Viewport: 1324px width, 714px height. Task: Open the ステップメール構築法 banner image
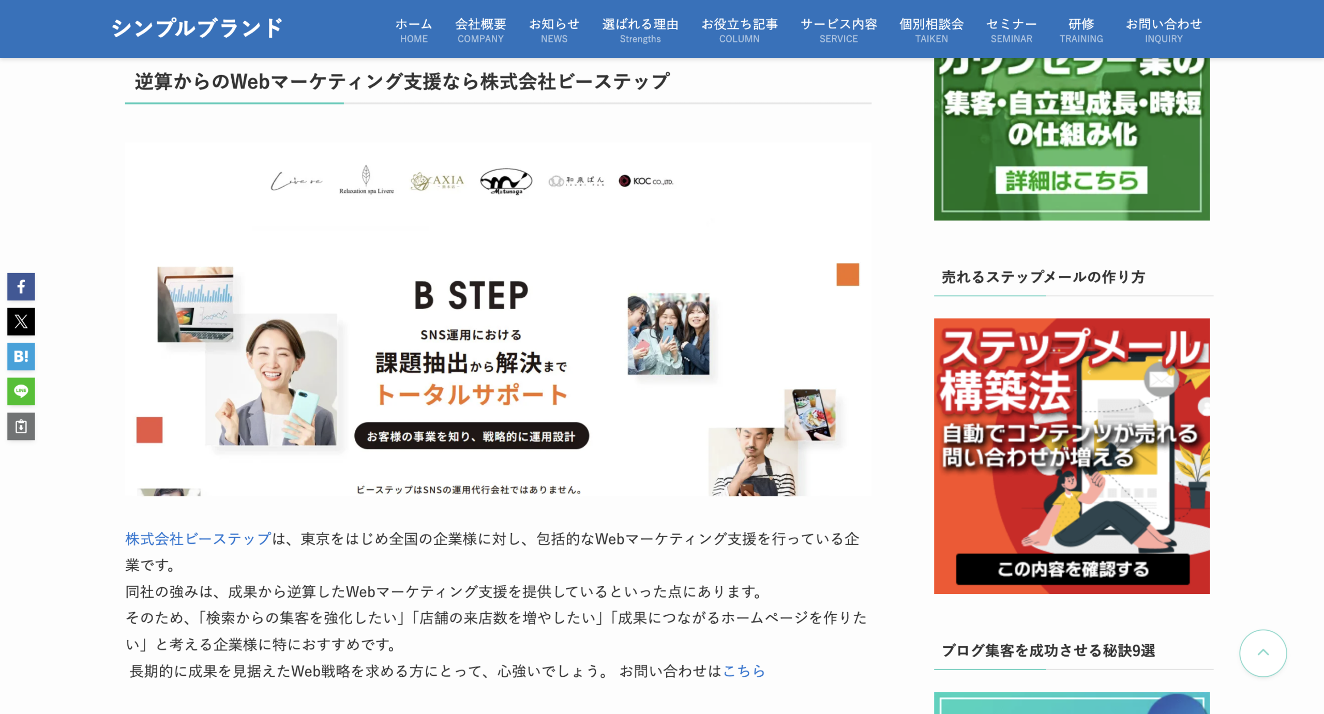[1072, 456]
